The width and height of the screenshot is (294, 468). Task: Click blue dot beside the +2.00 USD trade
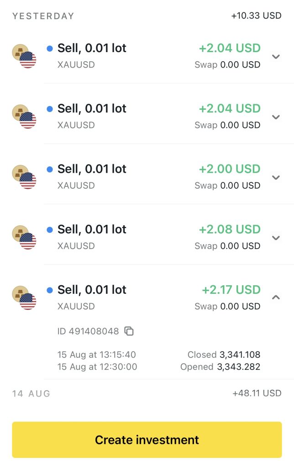(x=50, y=170)
